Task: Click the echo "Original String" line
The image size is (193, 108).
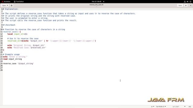Action: 26,45
